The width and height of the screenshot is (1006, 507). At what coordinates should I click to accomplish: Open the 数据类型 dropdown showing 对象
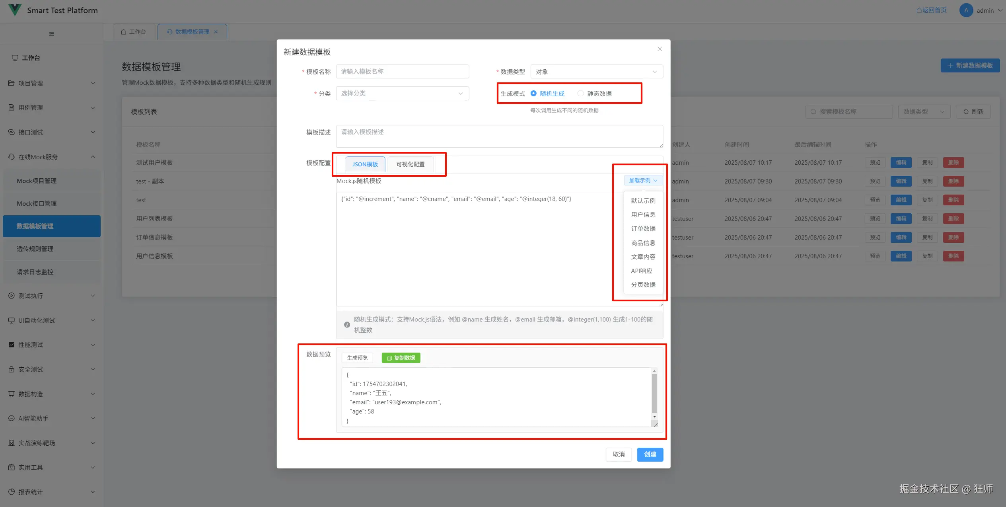click(x=596, y=72)
